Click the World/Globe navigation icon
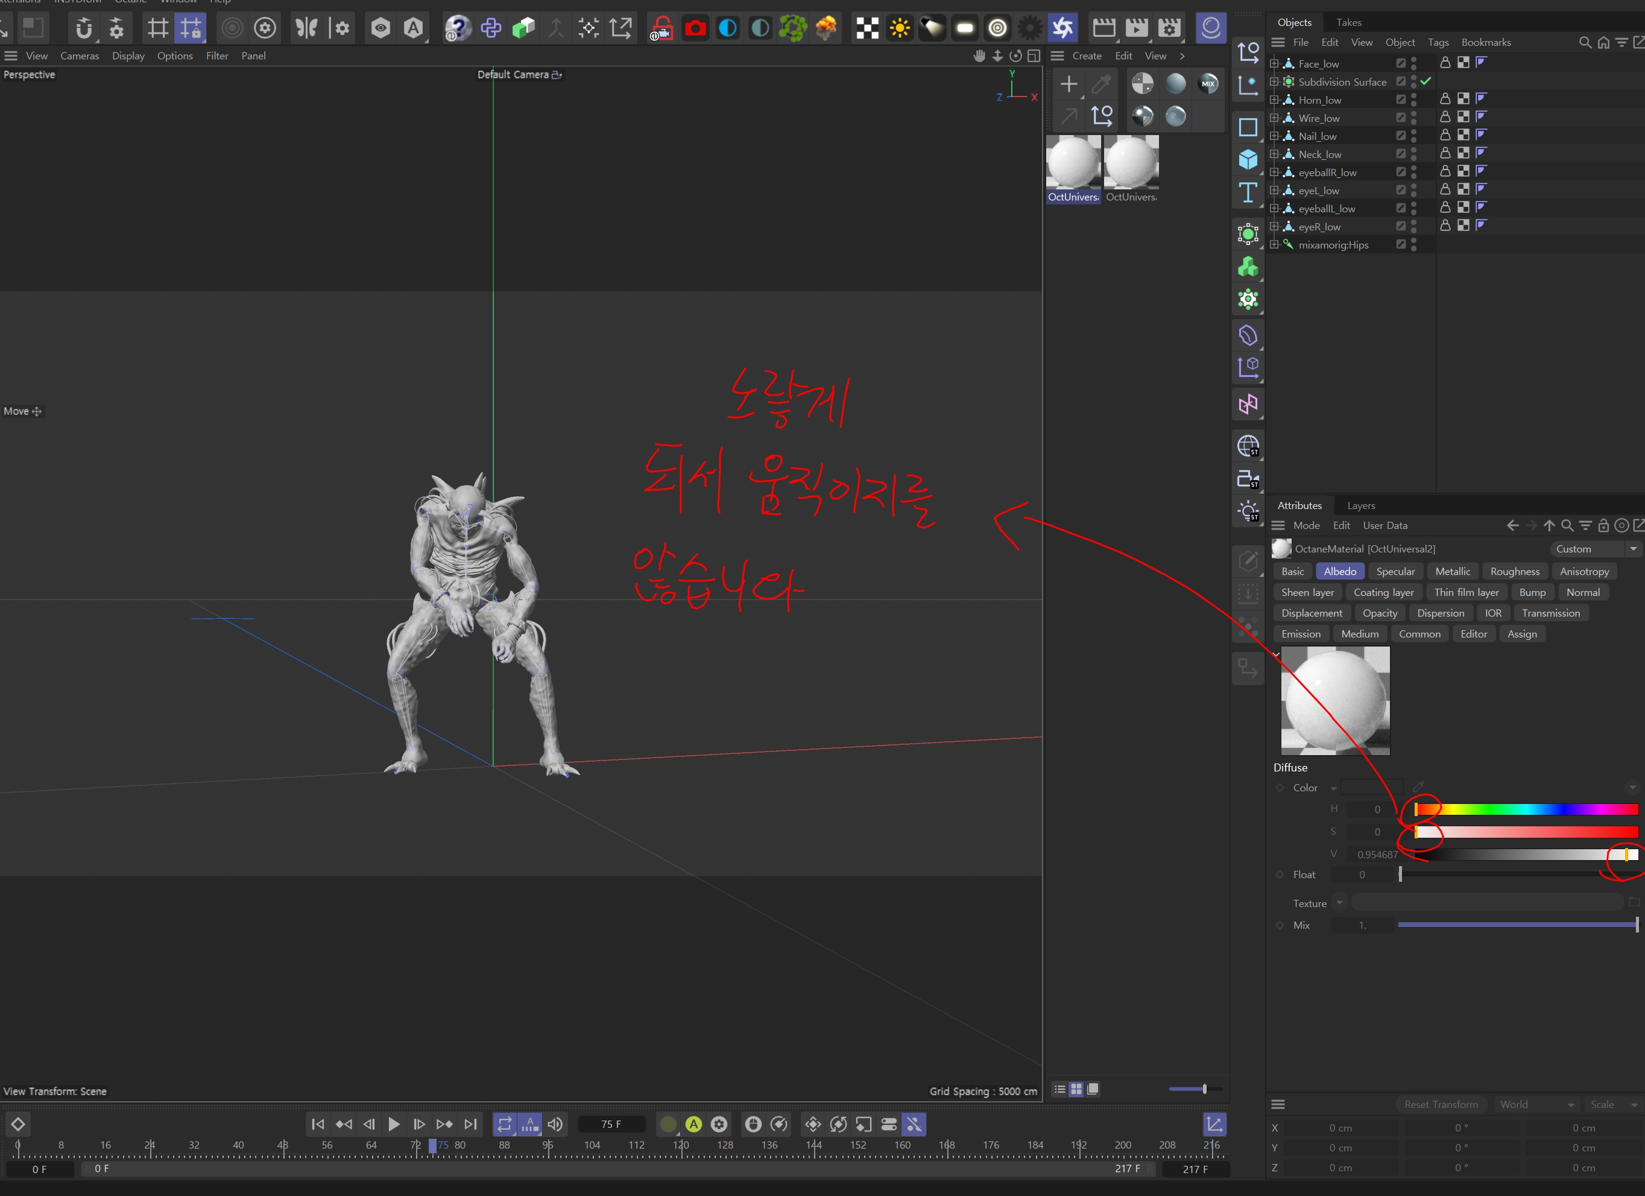 click(1248, 446)
